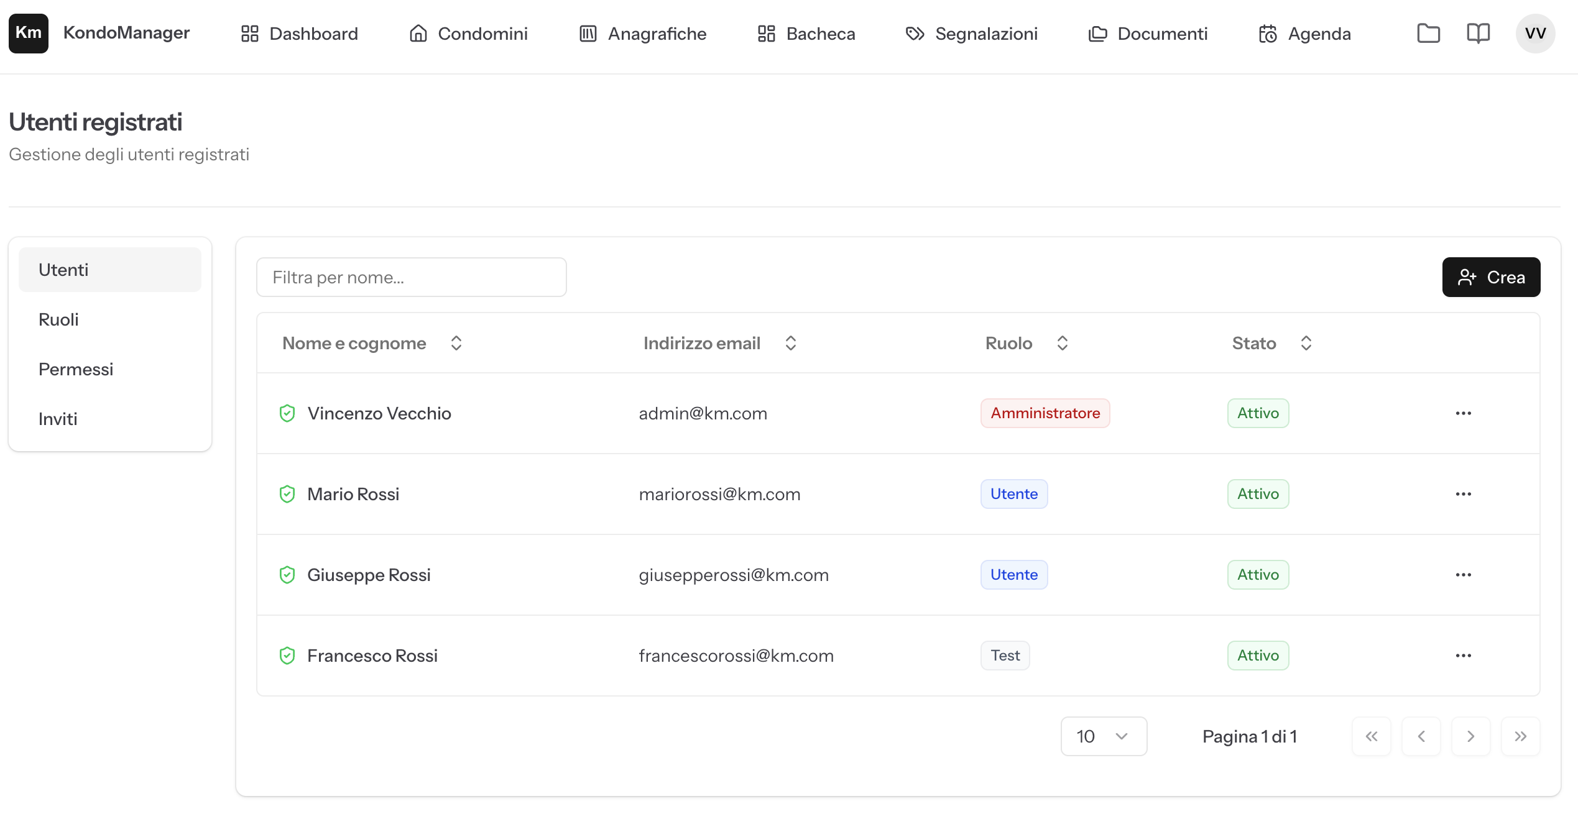Viewport: 1578px width, 814px height.
Task: Open the folder icon in header
Action: (x=1428, y=33)
